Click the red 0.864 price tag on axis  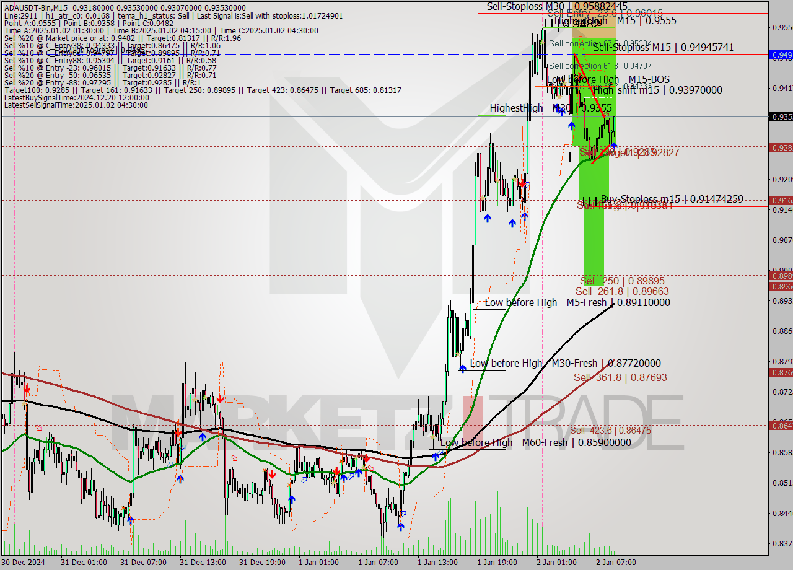(781, 425)
